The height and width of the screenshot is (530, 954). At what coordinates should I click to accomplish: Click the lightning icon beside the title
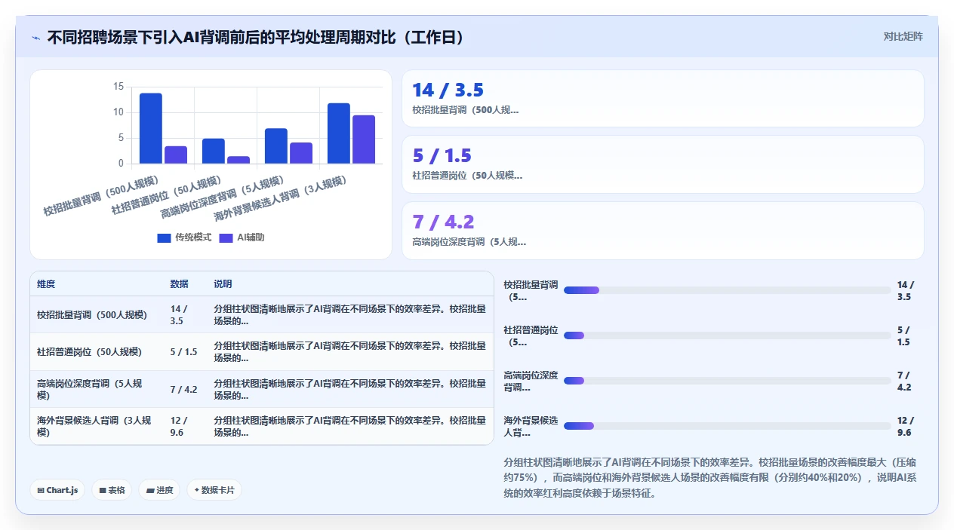(x=36, y=38)
